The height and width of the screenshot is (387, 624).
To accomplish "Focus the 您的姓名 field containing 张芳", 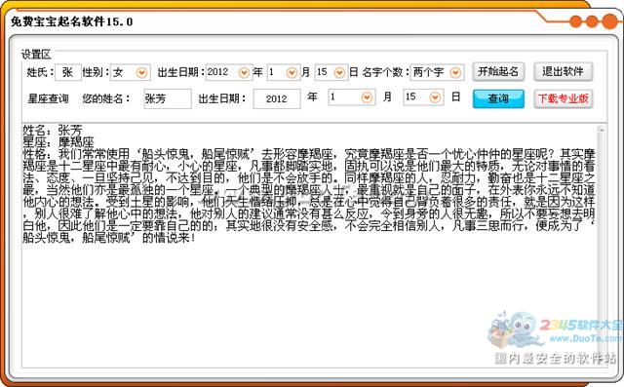I will click(168, 98).
